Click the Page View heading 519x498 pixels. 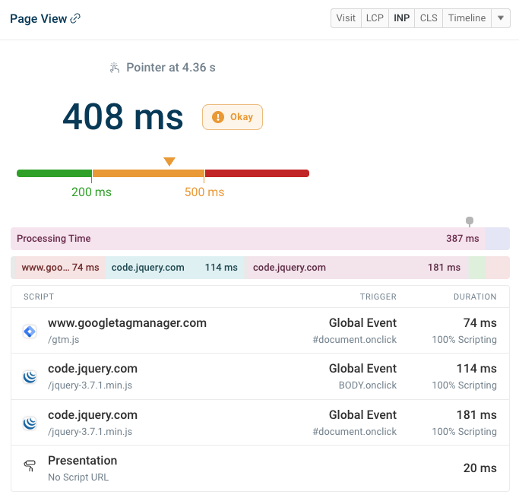[39, 18]
